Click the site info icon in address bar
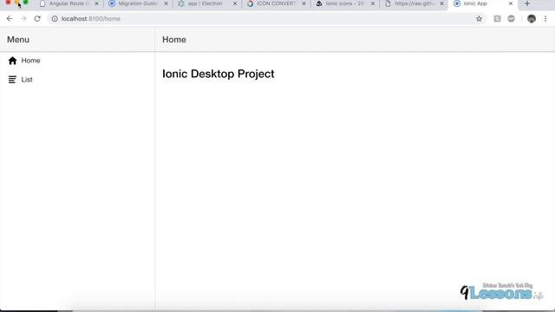This screenshot has width=555, height=312. [55, 19]
